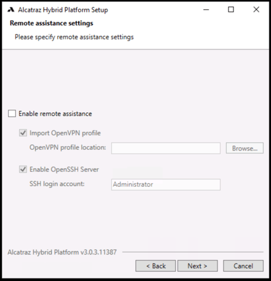Click the 'Enable remote assistance' label text

tap(55, 113)
